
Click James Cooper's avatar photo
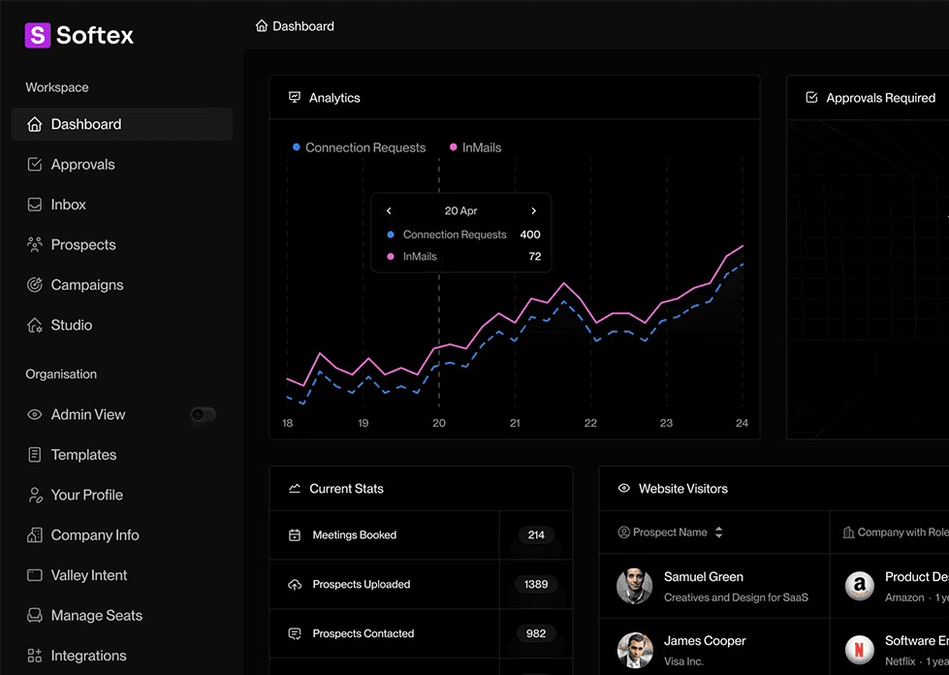(634, 650)
